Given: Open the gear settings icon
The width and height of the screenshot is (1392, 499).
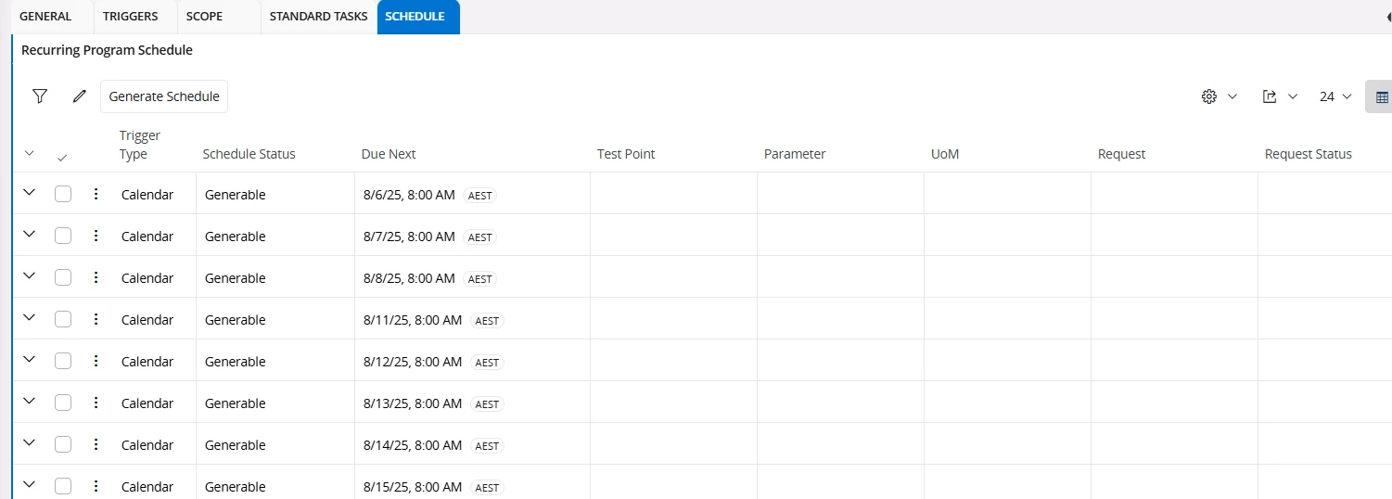Looking at the screenshot, I should (1209, 96).
